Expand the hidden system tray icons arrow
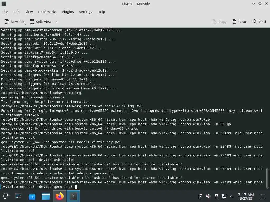Screen dimensions: 270x202 (x=232, y=196)
